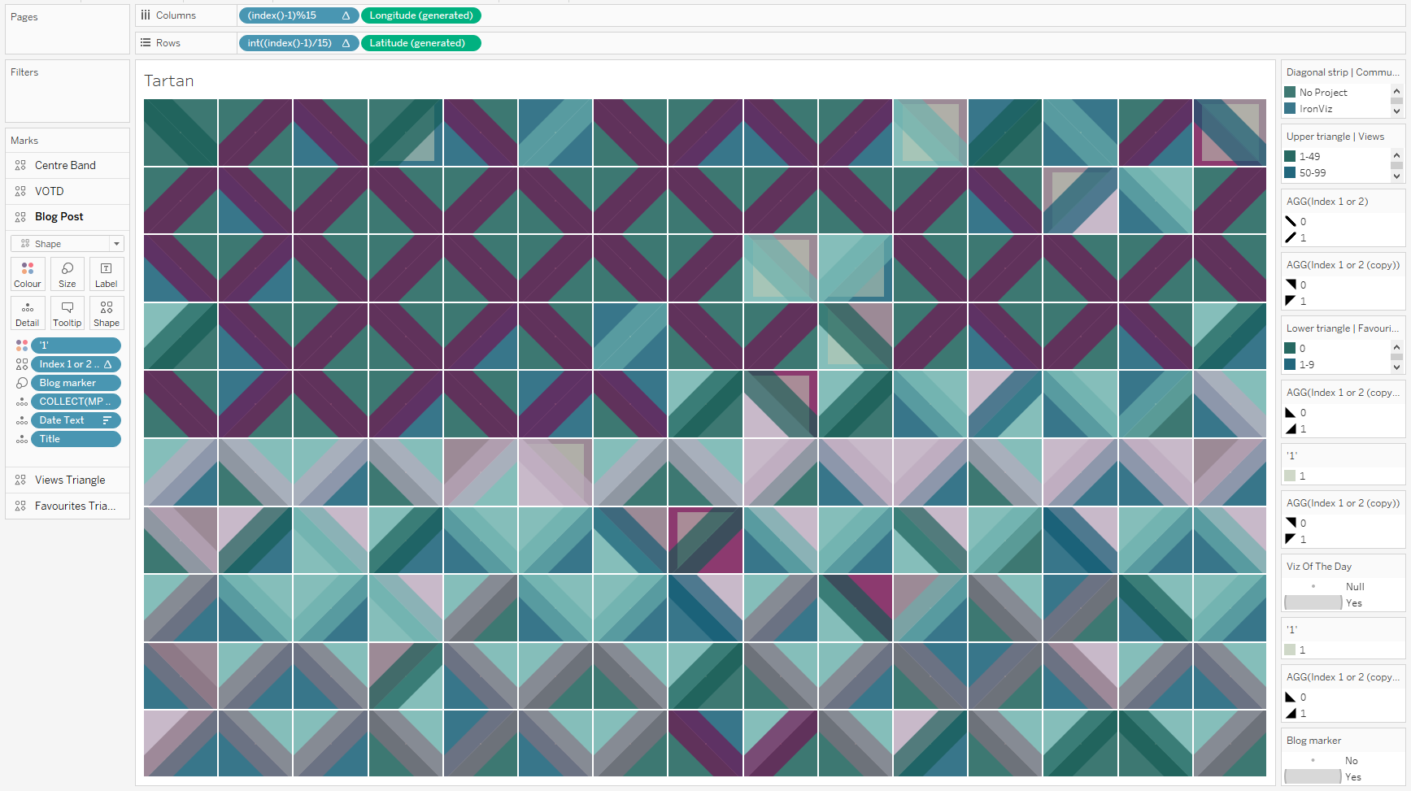Image resolution: width=1411 pixels, height=791 pixels.
Task: Select 1-9 Favourites colour swatch
Action: point(1290,364)
